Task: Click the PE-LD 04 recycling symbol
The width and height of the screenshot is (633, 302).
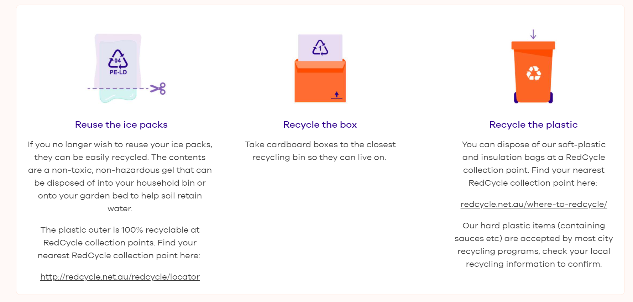Action: point(118,62)
